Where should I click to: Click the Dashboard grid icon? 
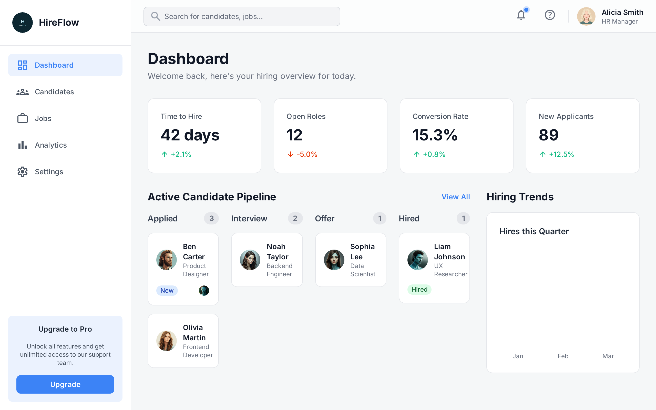tap(23, 65)
